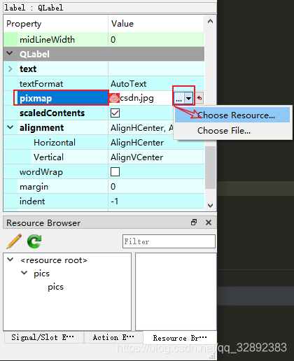Select the Resource Browser tab
This screenshot has width=294, height=361.
click(x=180, y=338)
